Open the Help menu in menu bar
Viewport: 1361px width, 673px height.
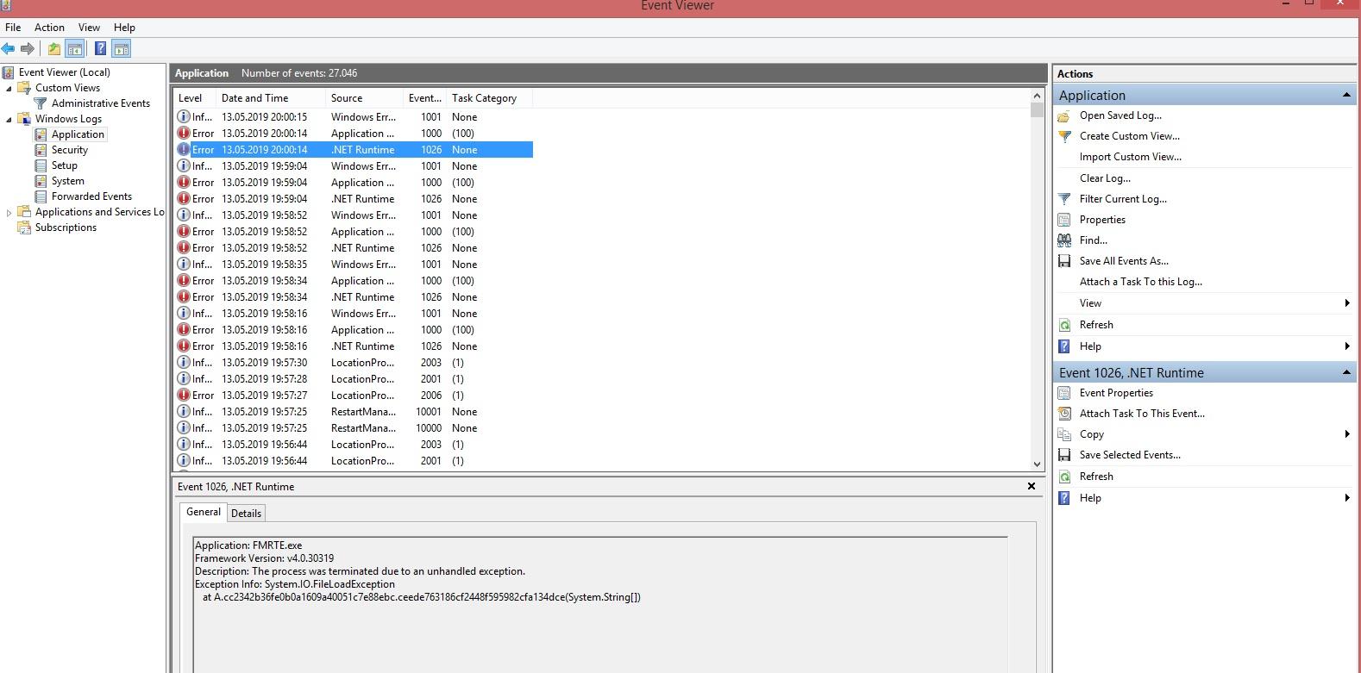124,28
